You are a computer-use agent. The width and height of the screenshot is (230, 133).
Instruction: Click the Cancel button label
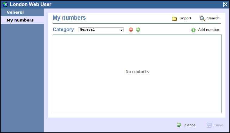(x=190, y=125)
